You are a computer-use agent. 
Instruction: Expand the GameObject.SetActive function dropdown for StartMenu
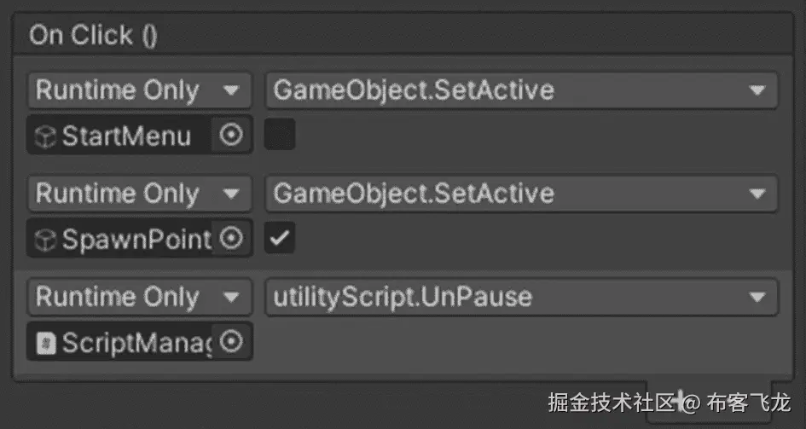520,90
